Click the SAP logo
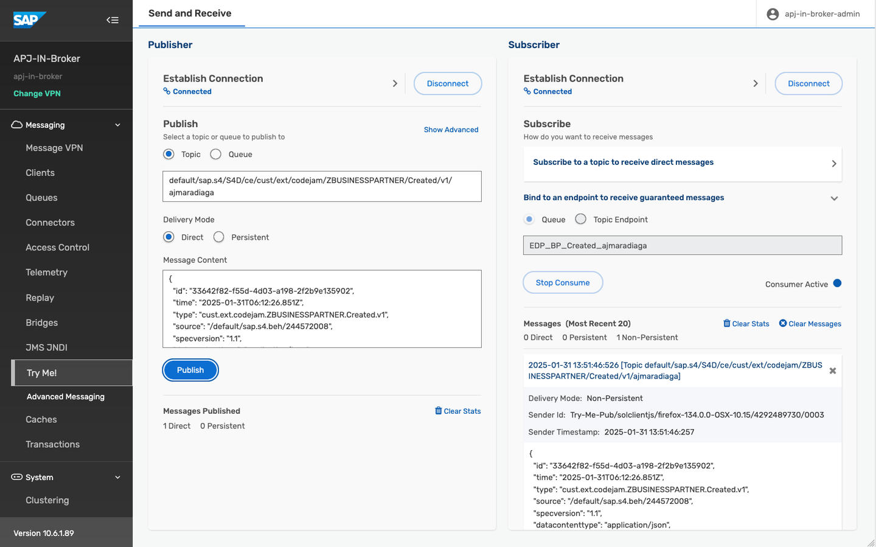Image resolution: width=876 pixels, height=547 pixels. (29, 20)
